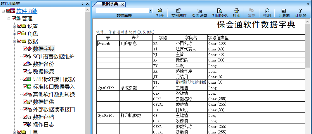Select 导出标准接口数据 in the tree
The image size is (312, 134).
tap(54, 79)
